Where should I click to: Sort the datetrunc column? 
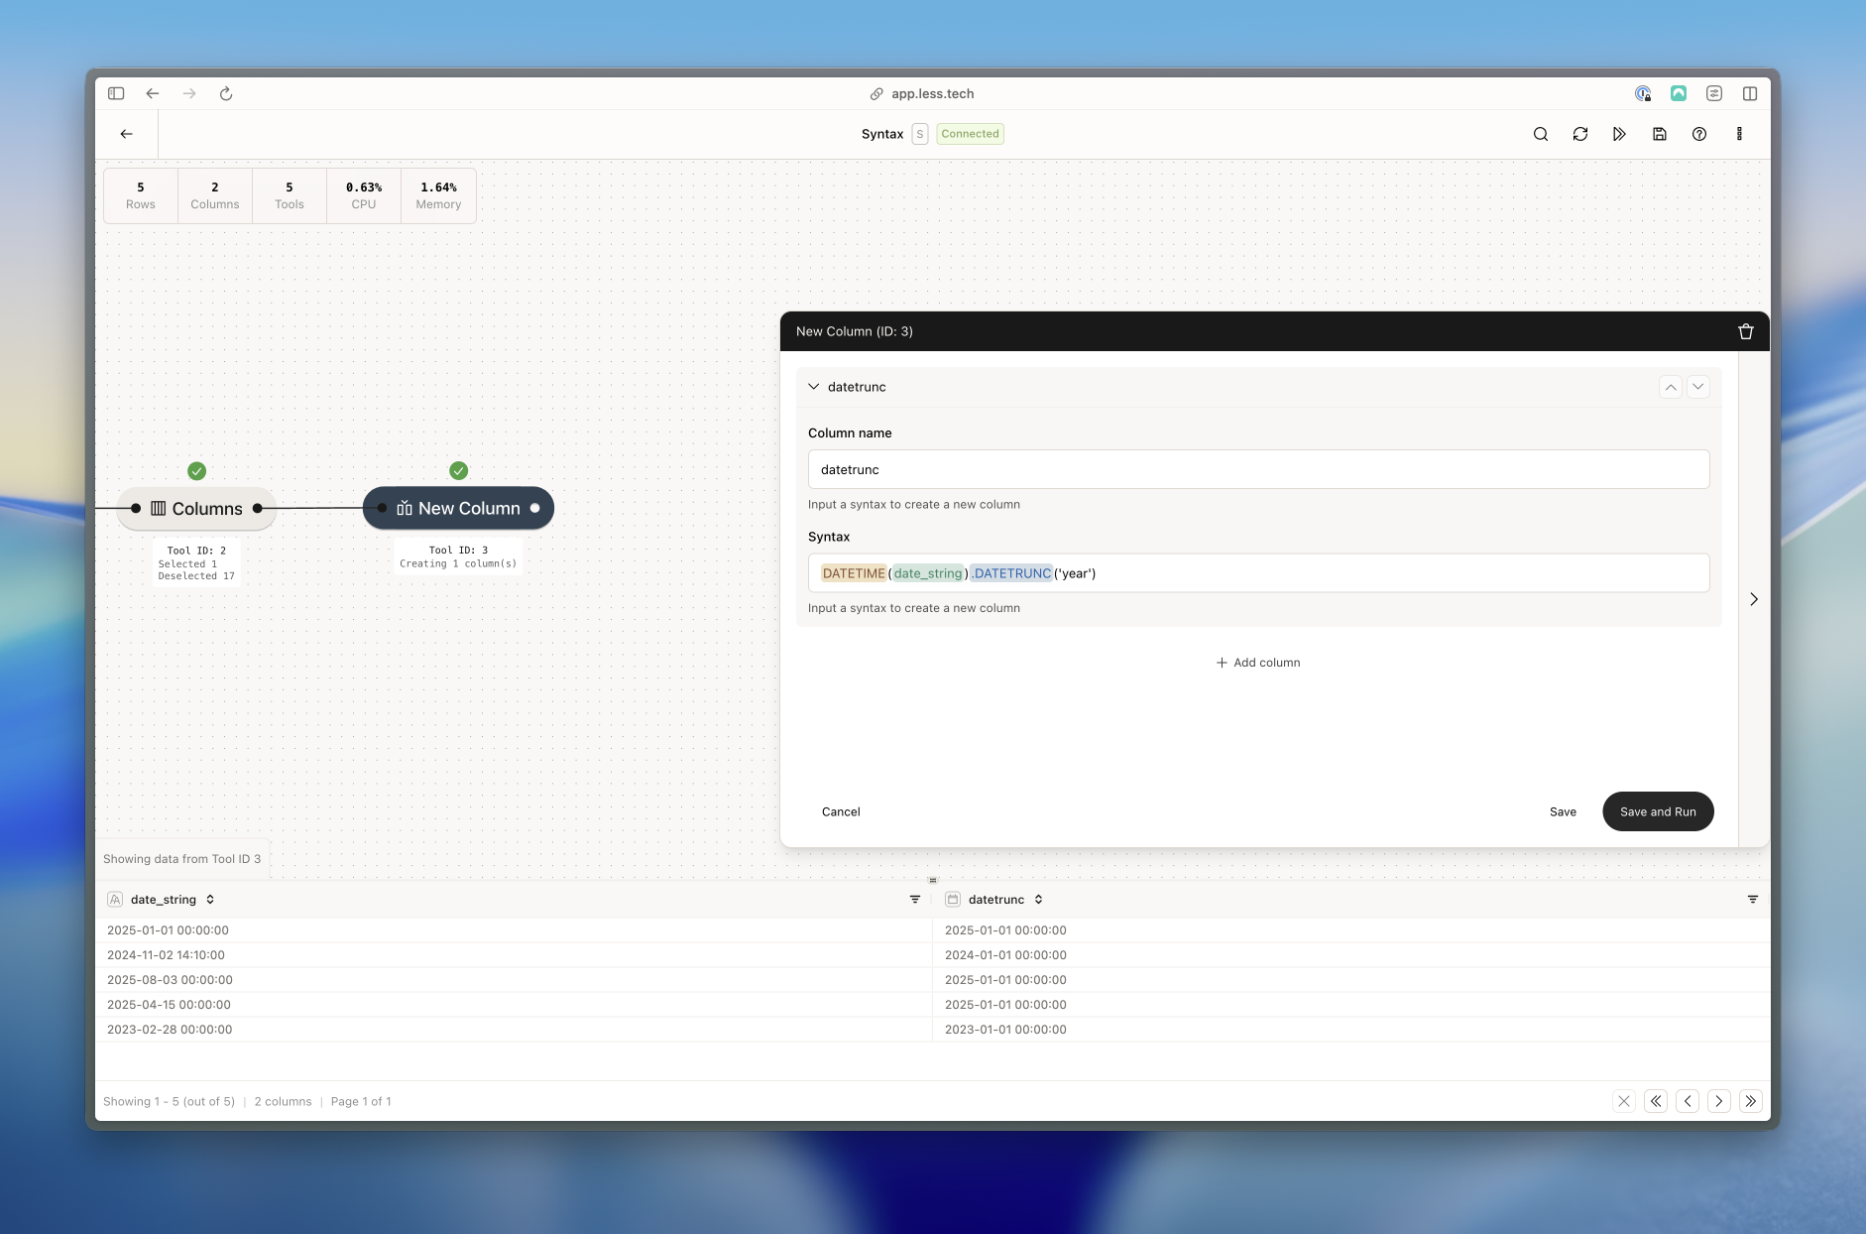click(1038, 900)
